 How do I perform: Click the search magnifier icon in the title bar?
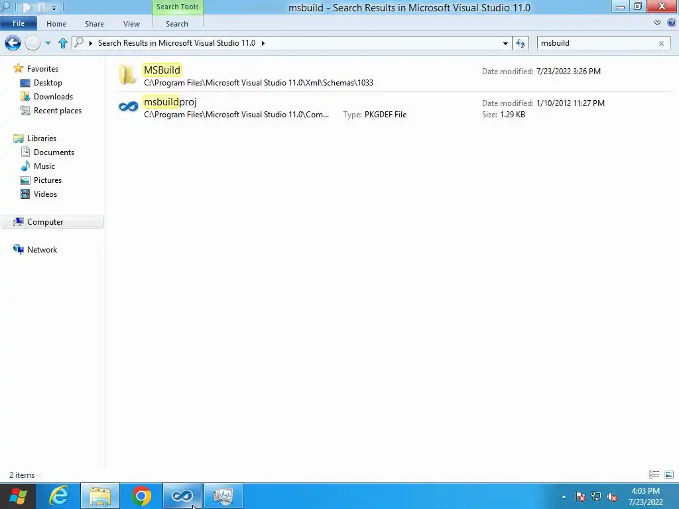[5, 7]
